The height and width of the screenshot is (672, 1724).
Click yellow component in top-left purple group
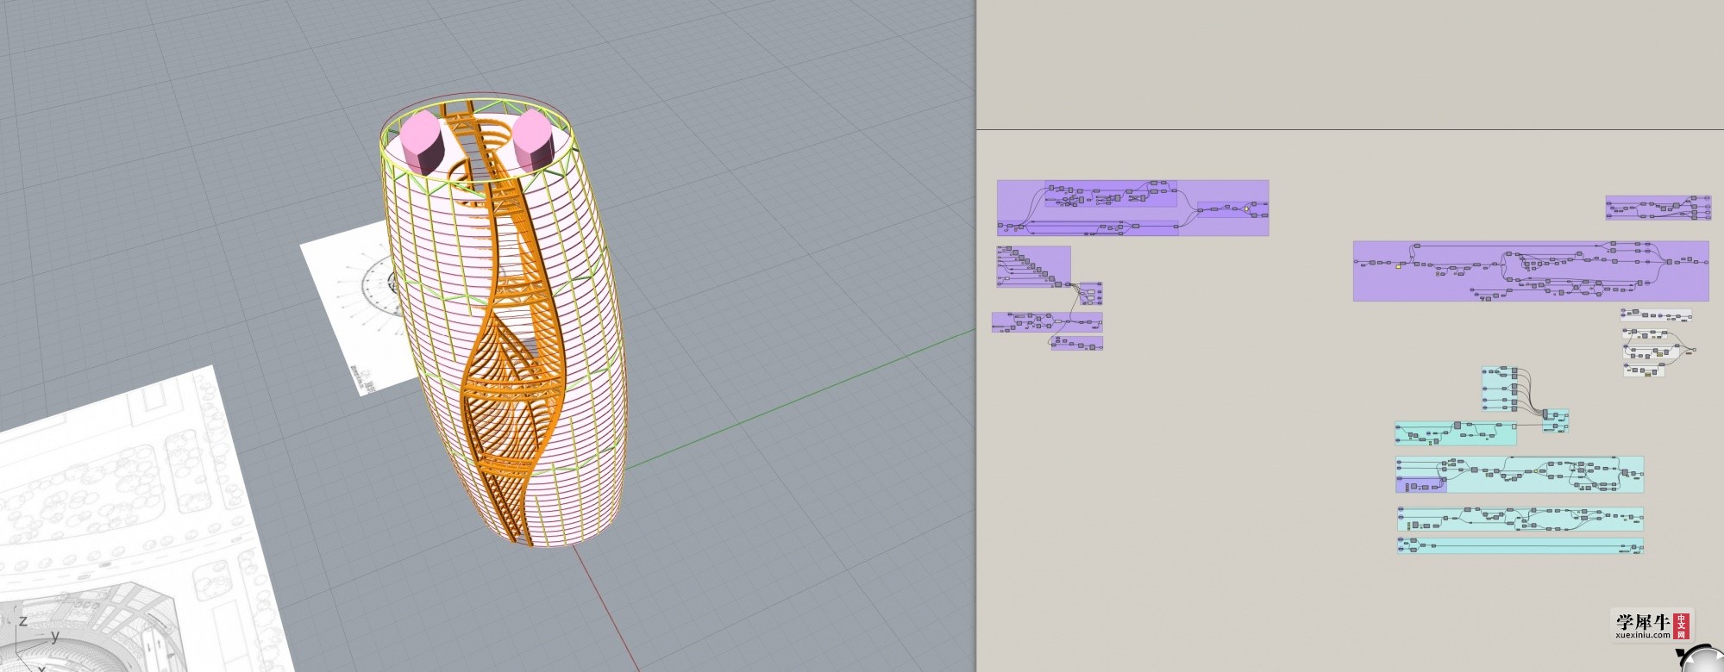[1246, 208]
